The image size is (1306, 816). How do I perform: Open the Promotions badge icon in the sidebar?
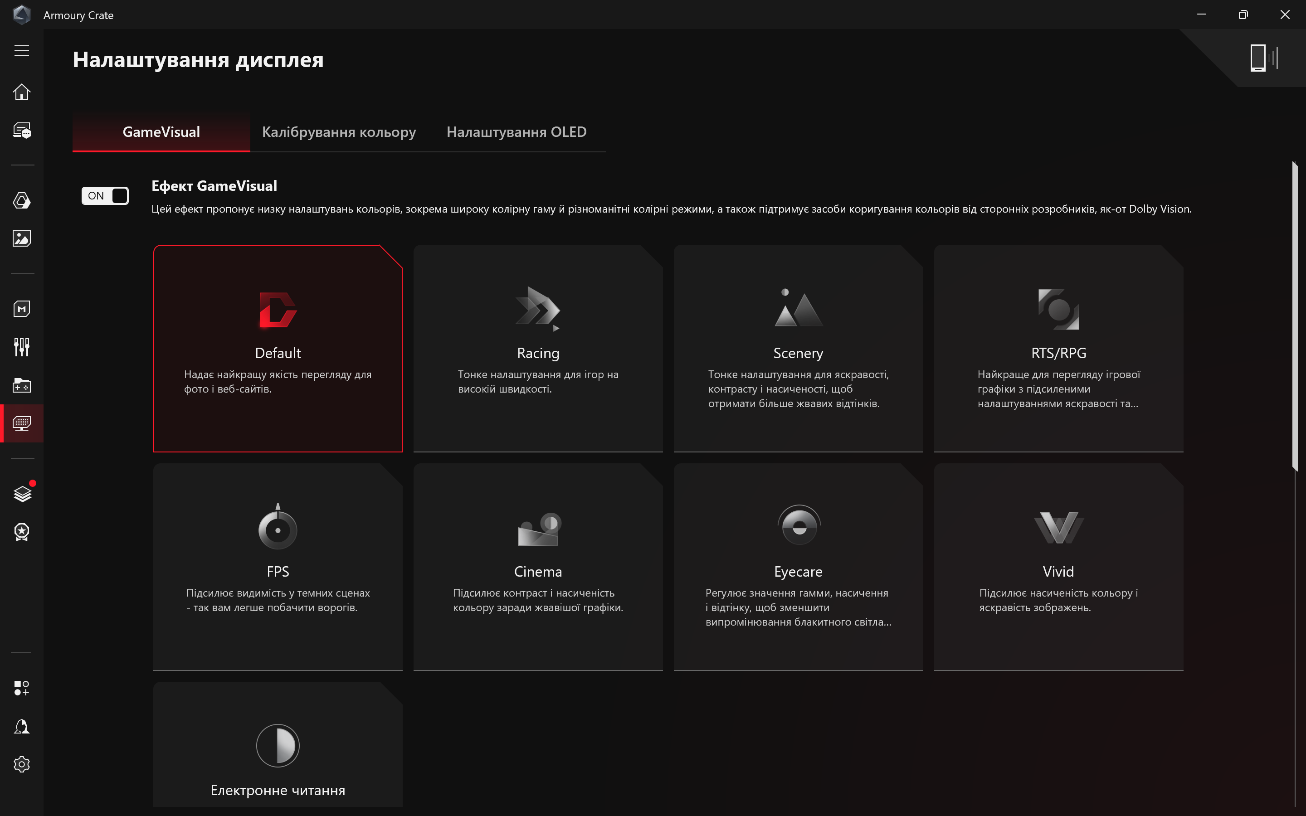pos(22,532)
